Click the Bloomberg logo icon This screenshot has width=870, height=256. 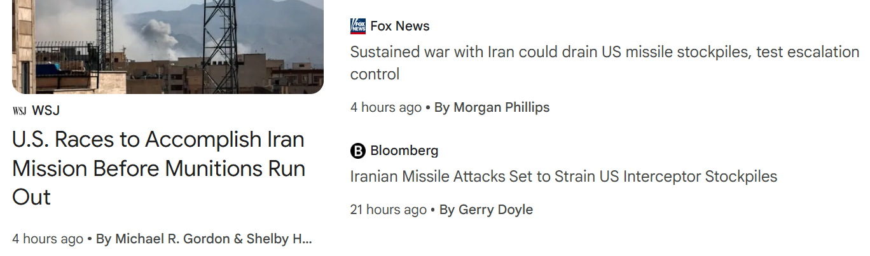tap(358, 151)
